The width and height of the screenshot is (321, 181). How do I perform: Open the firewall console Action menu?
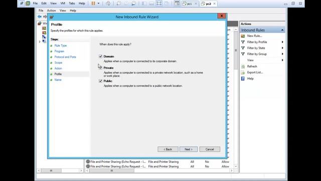tap(51, 11)
